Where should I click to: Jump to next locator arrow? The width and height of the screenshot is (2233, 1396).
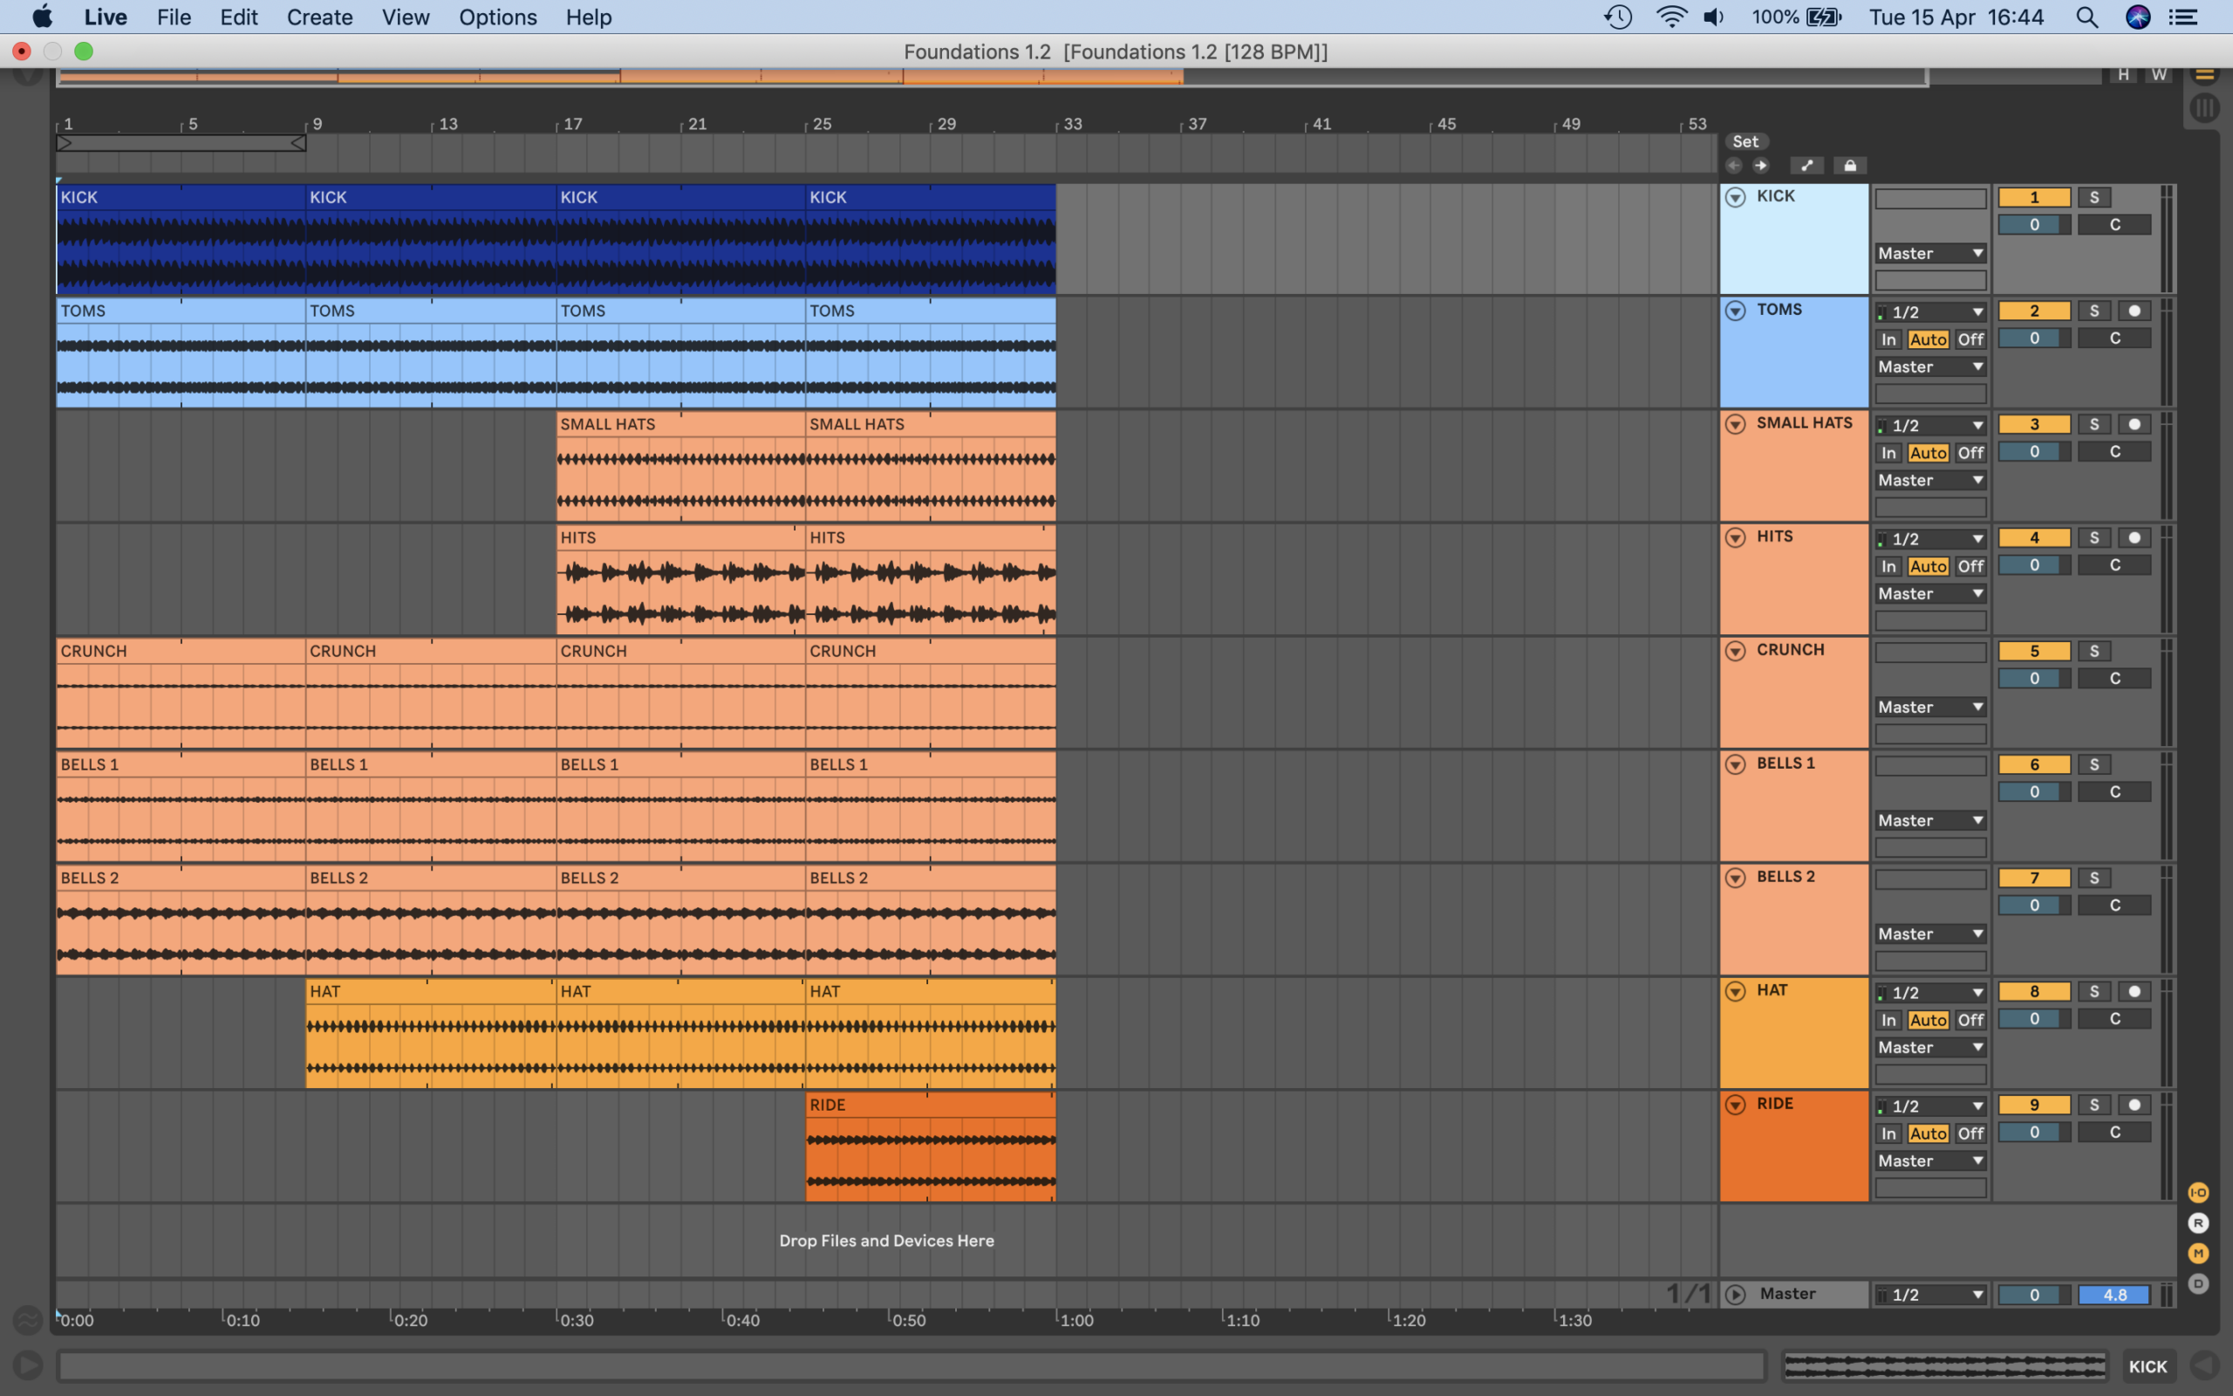(1760, 166)
